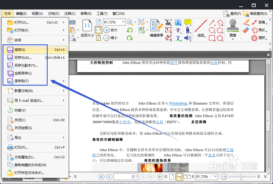273x184 pixels.
Task: Select the underline text tool
Action: pyautogui.click(x=178, y=38)
